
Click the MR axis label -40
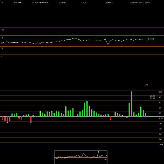tap(160, 129)
